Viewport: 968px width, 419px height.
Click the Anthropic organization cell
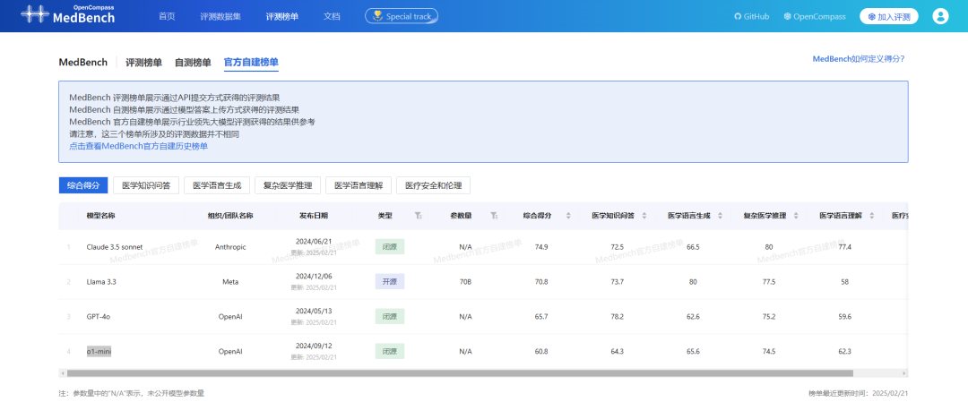[230, 247]
